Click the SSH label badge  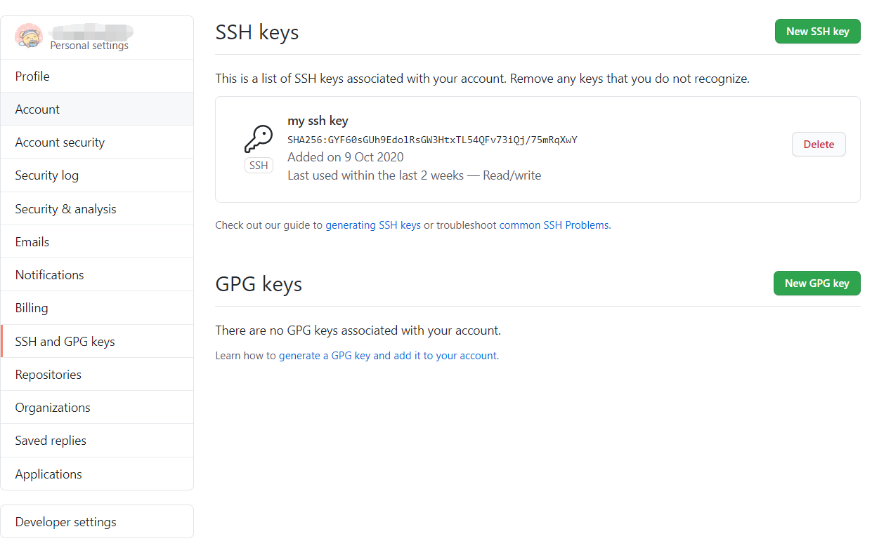tap(259, 166)
